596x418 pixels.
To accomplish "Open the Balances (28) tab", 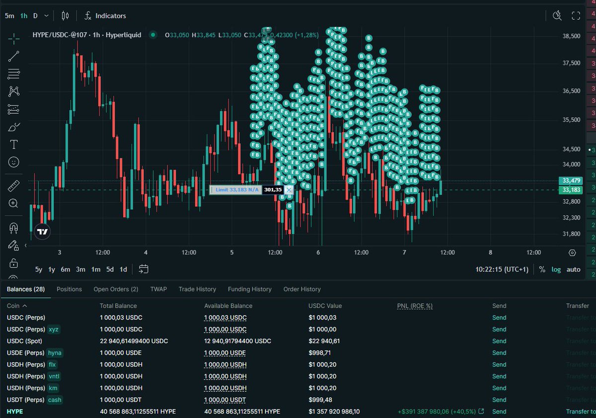I will (26, 289).
